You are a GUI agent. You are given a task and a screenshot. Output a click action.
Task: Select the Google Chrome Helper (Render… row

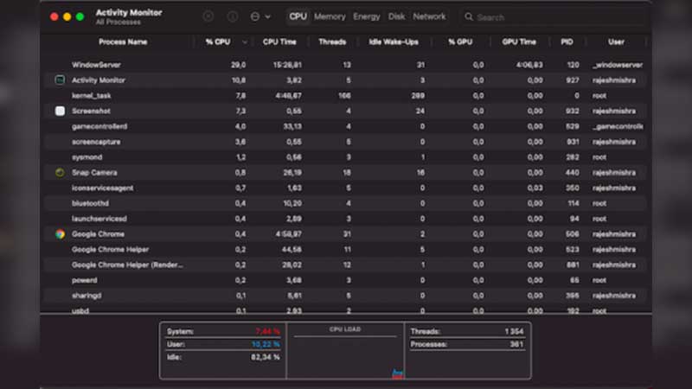pyautogui.click(x=346, y=265)
